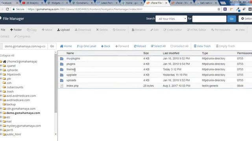
Task: Click Collapse All in the tree
Action: click(7, 56)
